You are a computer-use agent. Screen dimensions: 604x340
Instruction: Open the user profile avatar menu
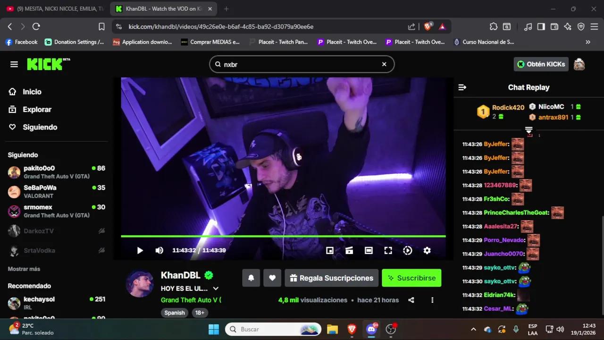tap(579, 64)
